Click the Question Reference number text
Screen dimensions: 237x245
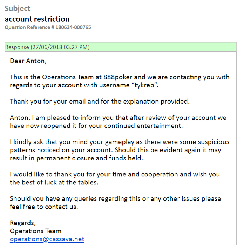[48, 27]
